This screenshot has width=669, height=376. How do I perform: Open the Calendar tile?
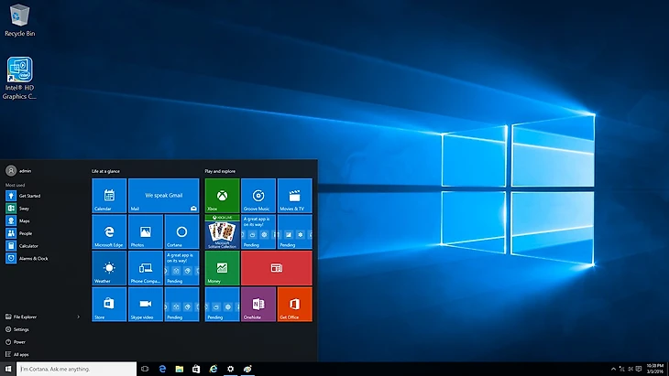(x=109, y=196)
